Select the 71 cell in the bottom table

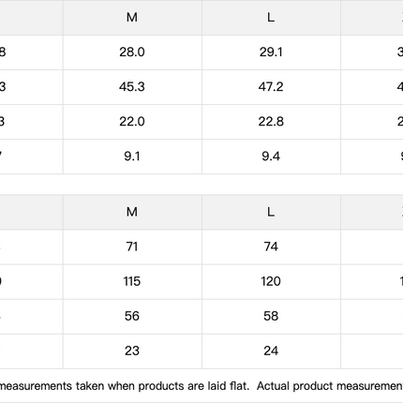132,246
